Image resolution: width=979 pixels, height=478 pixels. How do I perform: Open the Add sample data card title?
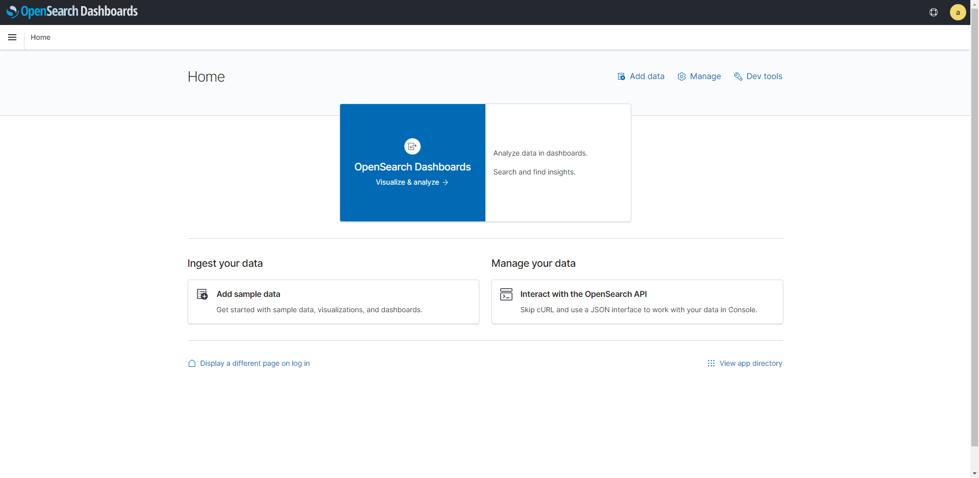(248, 294)
